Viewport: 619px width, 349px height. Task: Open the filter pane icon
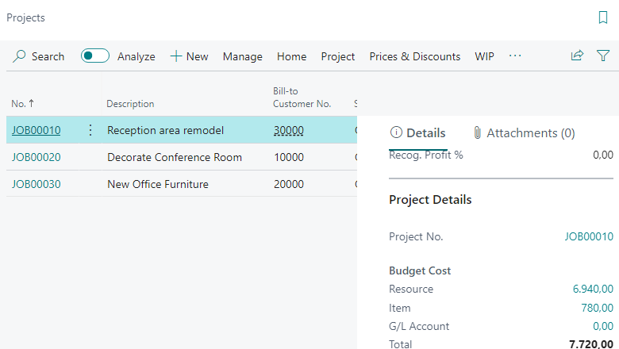pos(603,56)
